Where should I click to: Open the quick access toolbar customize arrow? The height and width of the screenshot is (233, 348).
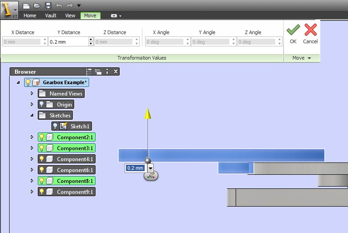pos(79,5)
